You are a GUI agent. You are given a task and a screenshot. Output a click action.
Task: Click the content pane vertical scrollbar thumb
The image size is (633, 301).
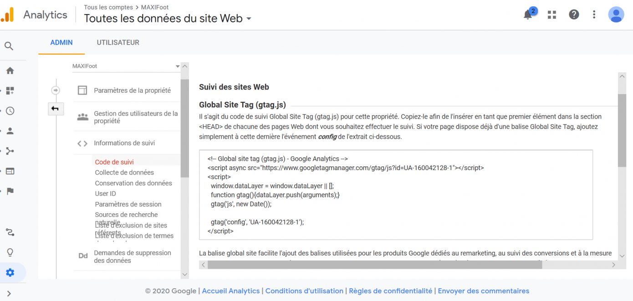622,130
